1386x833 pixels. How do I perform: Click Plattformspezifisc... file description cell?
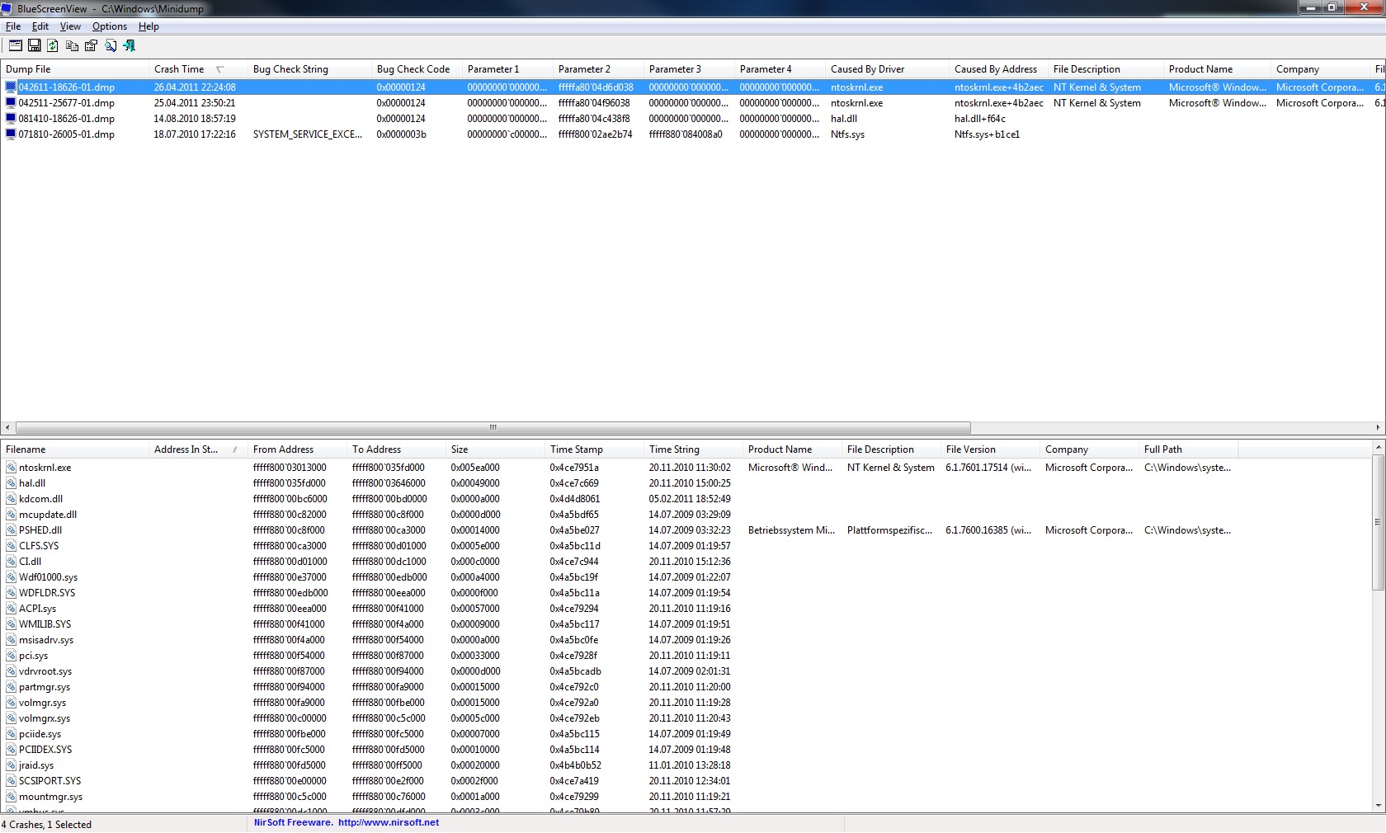889,530
